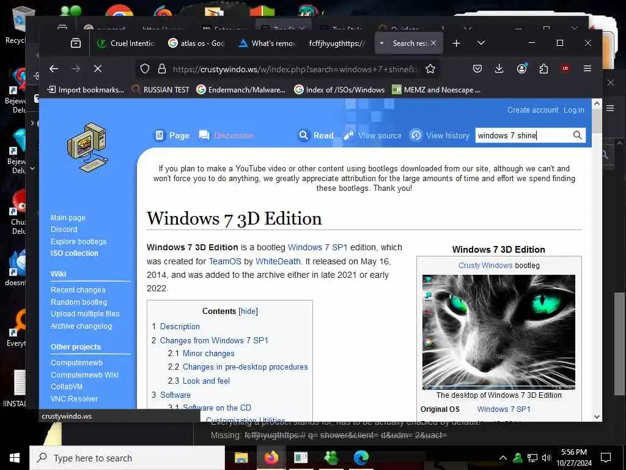
Task: Open the Discussion tab
Action: point(226,135)
